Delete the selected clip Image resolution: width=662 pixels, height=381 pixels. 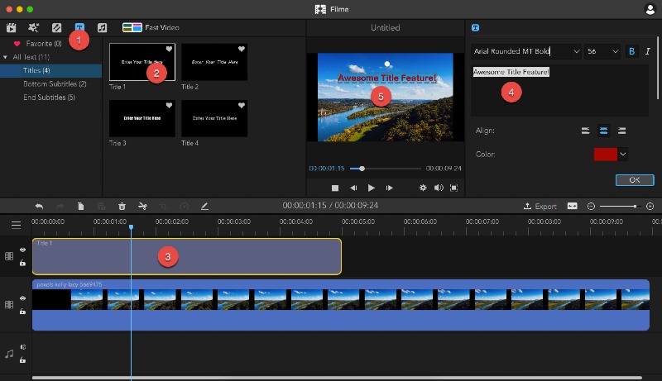(122, 206)
